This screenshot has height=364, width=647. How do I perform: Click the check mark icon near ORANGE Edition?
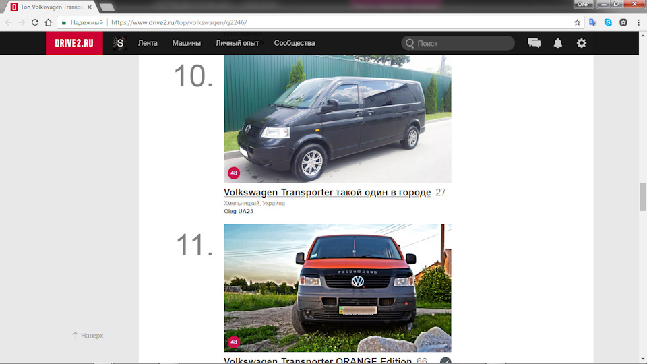[x=445, y=361]
